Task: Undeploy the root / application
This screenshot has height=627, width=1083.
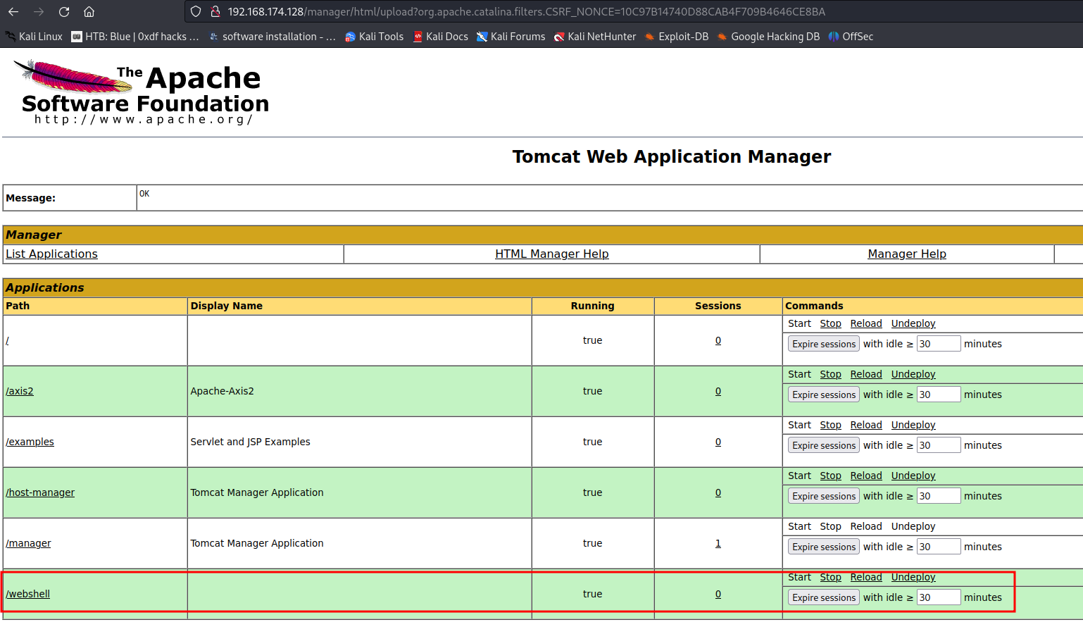Action: [x=913, y=323]
